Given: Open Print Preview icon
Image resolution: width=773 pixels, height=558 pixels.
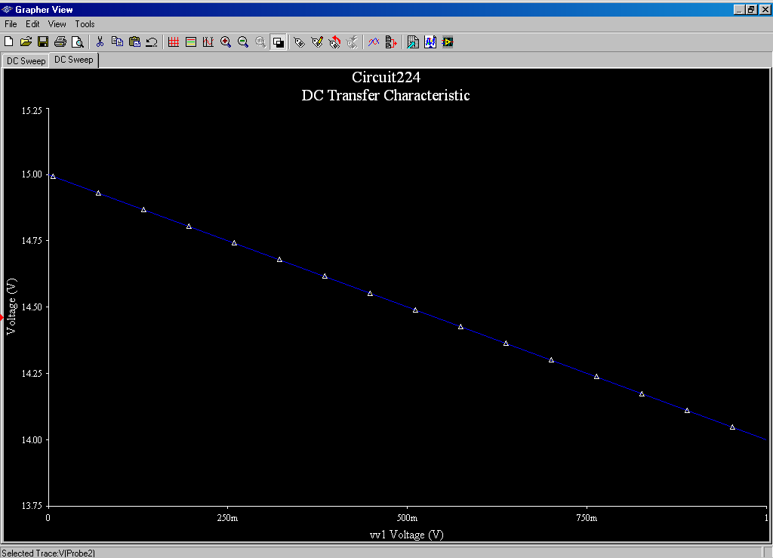Looking at the screenshot, I should pyautogui.click(x=78, y=42).
